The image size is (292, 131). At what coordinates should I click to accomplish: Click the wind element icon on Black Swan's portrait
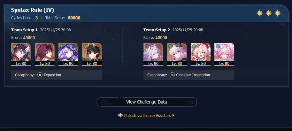coord(62,46)
